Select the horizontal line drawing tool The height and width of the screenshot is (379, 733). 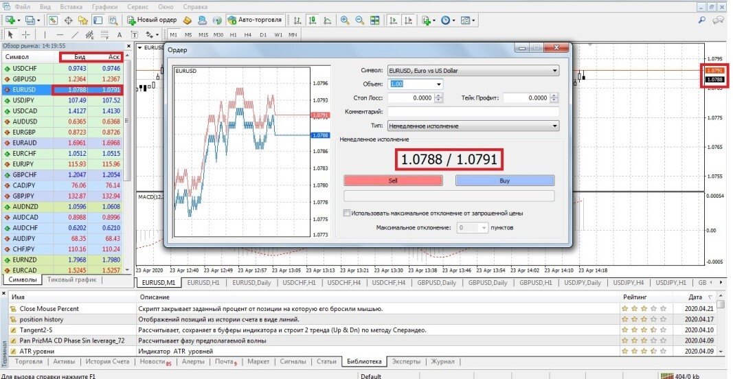[60, 34]
